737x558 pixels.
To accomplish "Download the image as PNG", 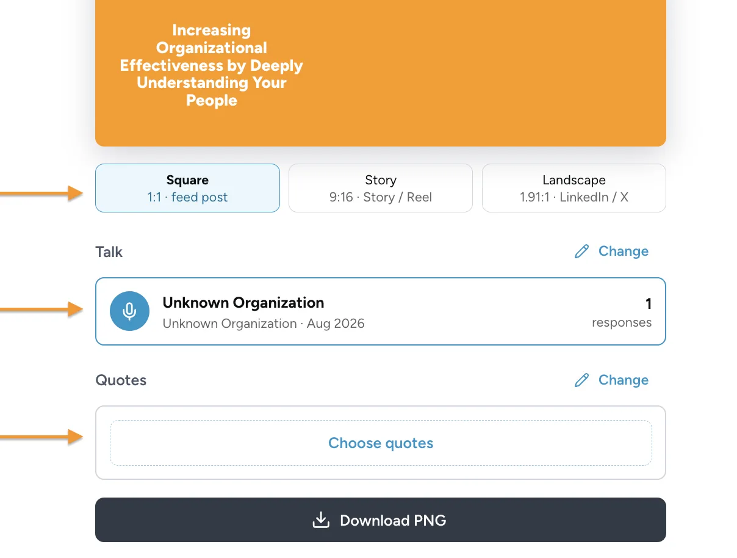I will click(381, 520).
